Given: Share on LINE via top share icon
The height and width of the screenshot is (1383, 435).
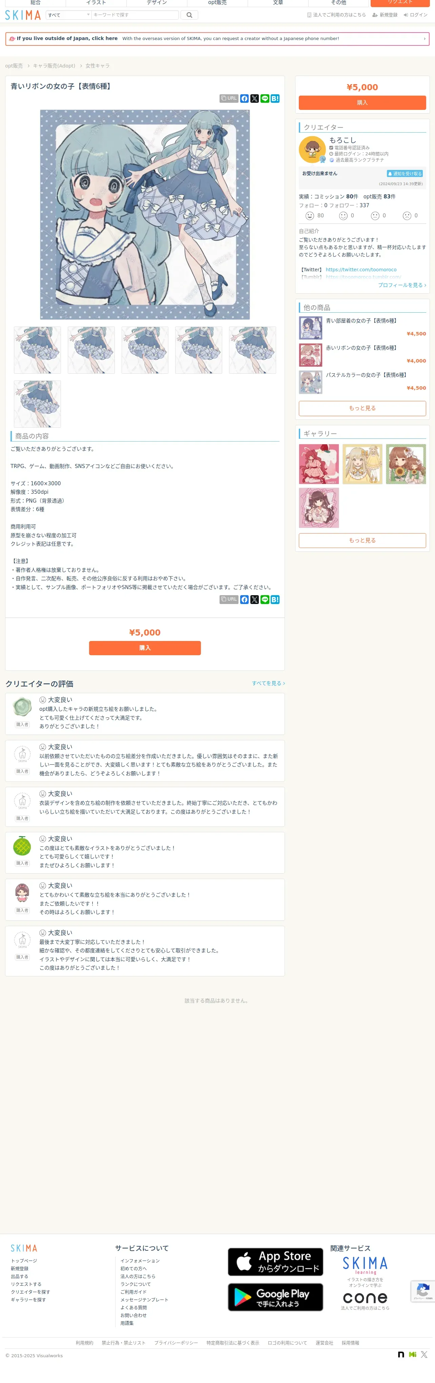Looking at the screenshot, I should 265,99.
